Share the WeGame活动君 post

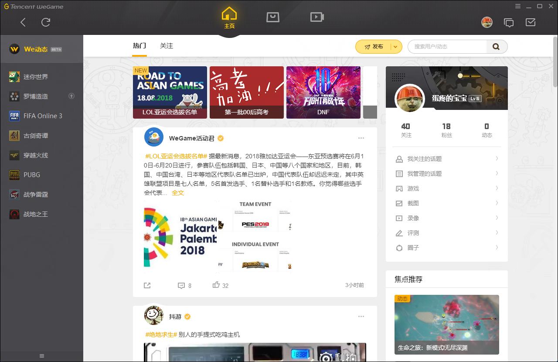[147, 285]
